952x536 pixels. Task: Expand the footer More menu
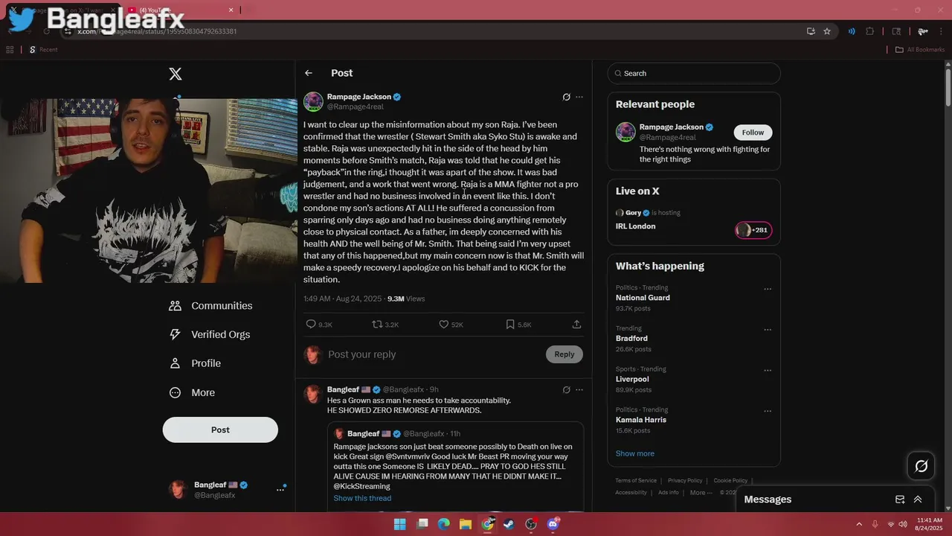coord(701,492)
